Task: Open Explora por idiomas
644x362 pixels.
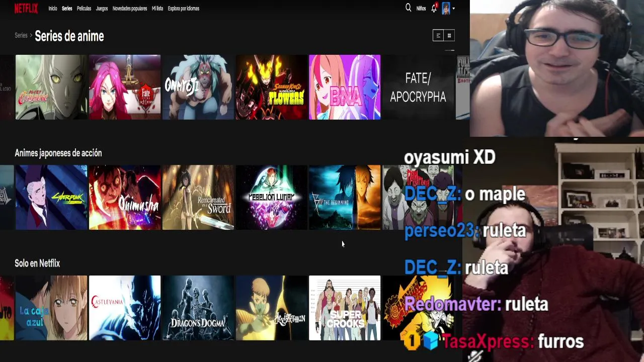Action: (x=184, y=9)
